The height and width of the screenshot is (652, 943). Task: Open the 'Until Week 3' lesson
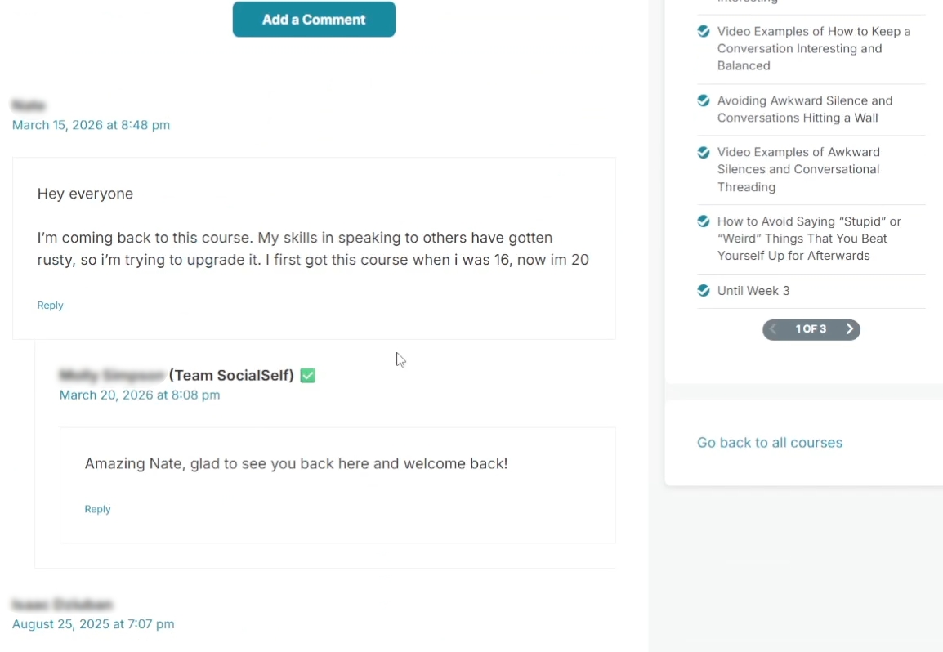point(753,291)
